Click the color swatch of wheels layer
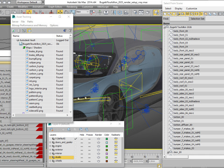The image size is (224, 168). [107, 161]
